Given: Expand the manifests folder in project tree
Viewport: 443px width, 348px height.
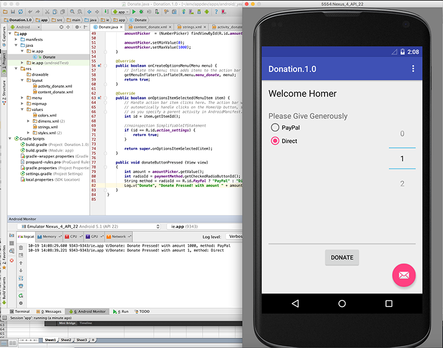Looking at the screenshot, I should (16, 40).
